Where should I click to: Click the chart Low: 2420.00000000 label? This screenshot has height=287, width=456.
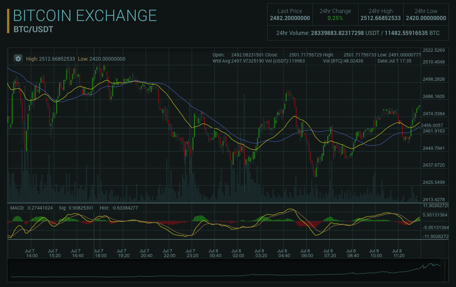tap(102, 59)
